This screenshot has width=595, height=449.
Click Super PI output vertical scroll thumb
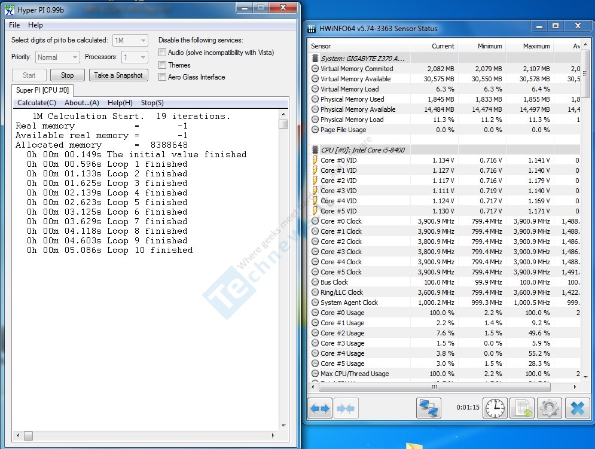283,124
